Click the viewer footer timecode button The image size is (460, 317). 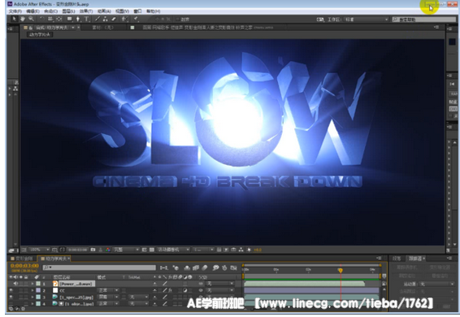pyautogui.click(x=77, y=250)
